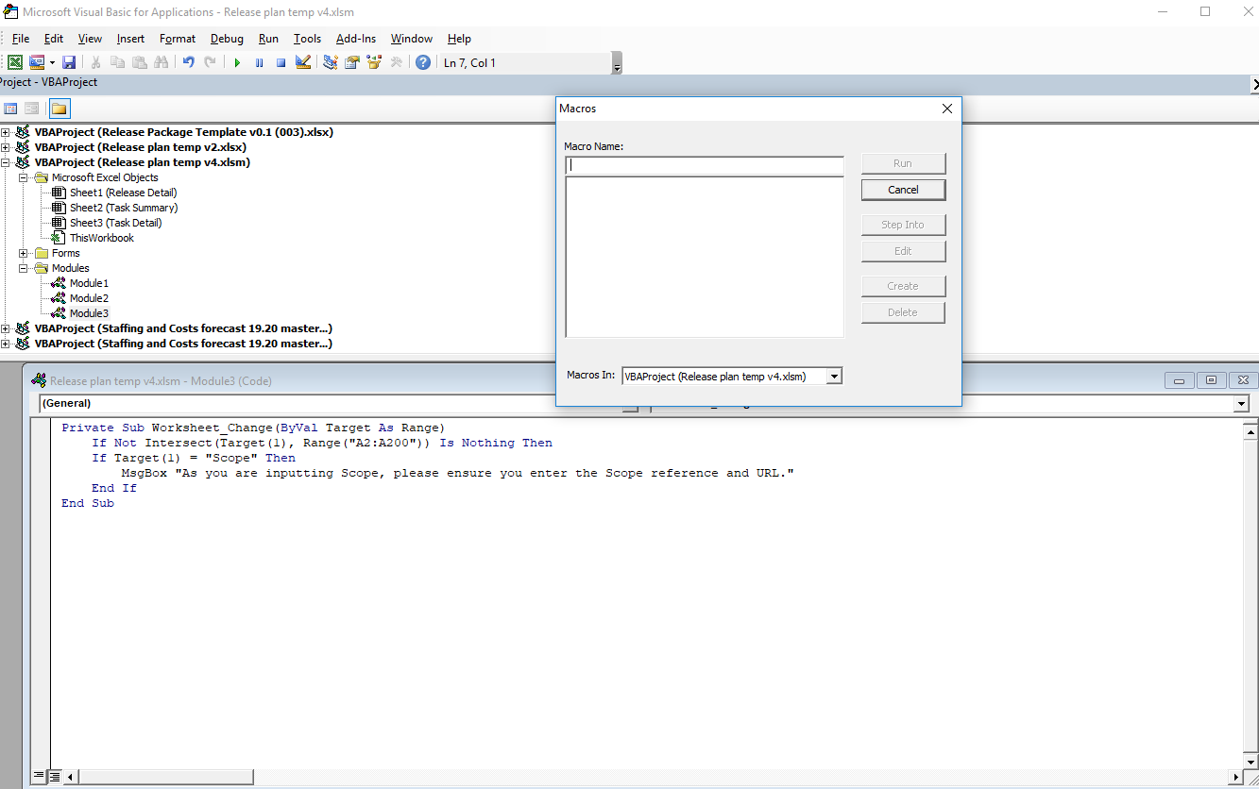The image size is (1259, 789).
Task: Open the Edit menu
Action: 54,39
